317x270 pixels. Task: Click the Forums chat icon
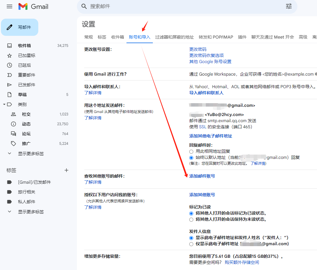(13, 134)
